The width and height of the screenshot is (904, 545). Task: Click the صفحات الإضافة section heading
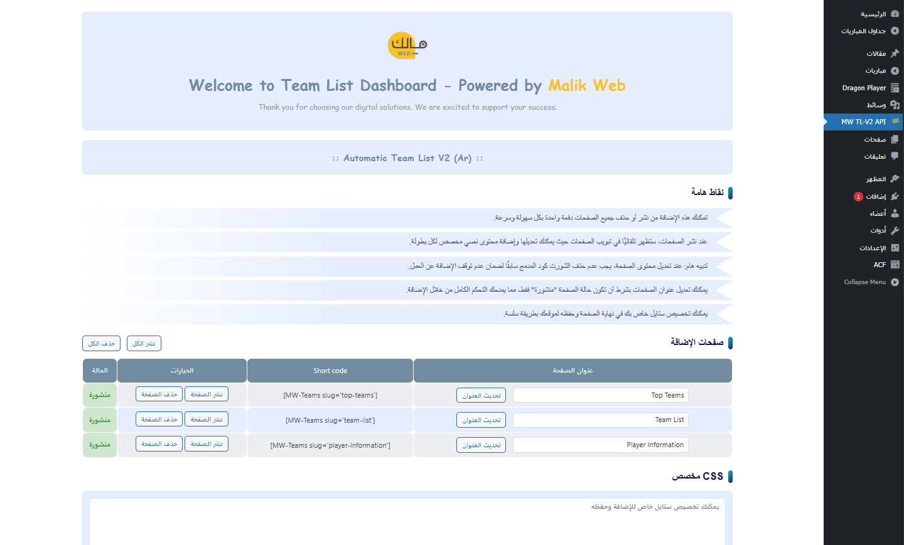(697, 342)
